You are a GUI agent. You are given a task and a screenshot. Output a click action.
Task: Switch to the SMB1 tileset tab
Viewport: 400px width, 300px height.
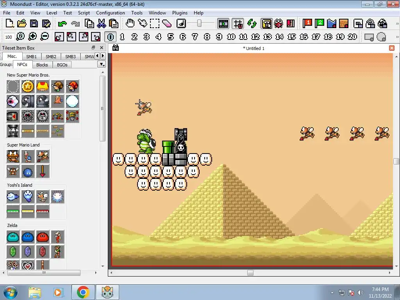click(31, 56)
